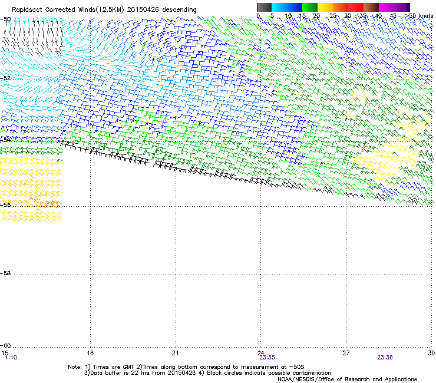This screenshot has height=383, width=436.
Task: Click the blue 10-15 knots legend segment
Action: 295,7
